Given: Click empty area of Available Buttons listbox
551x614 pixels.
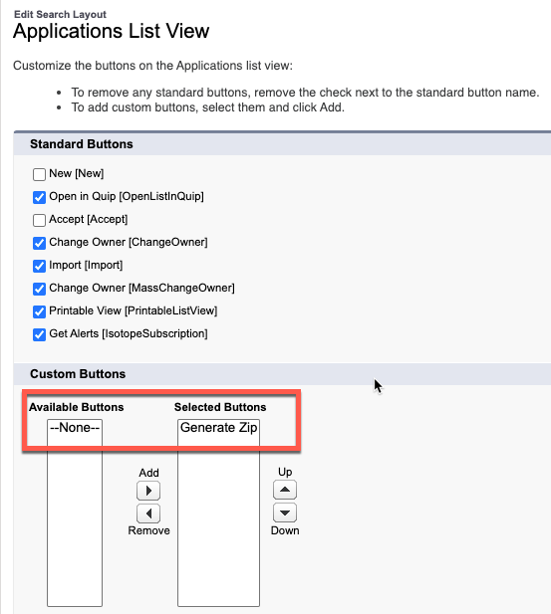Looking at the screenshot, I should click(x=75, y=524).
